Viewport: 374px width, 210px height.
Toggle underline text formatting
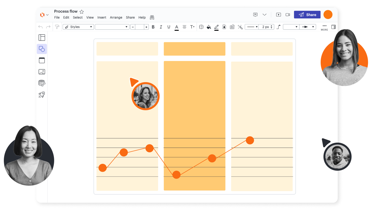pos(169,27)
